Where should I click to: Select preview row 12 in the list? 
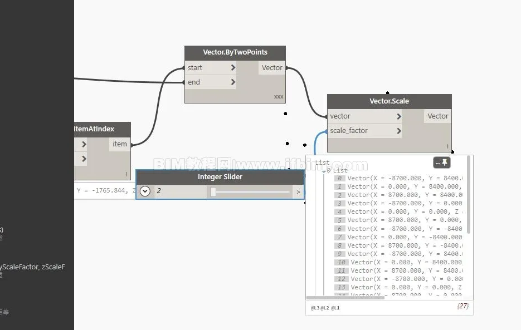tap(399, 279)
